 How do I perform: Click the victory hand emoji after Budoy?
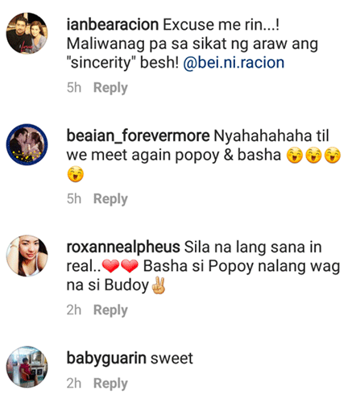159,285
